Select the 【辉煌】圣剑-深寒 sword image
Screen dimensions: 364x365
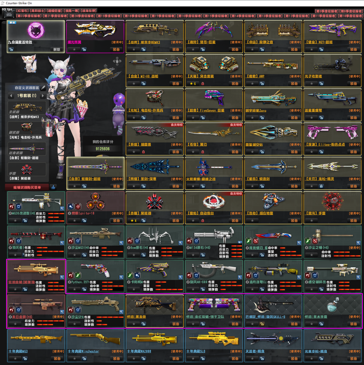coord(155,166)
